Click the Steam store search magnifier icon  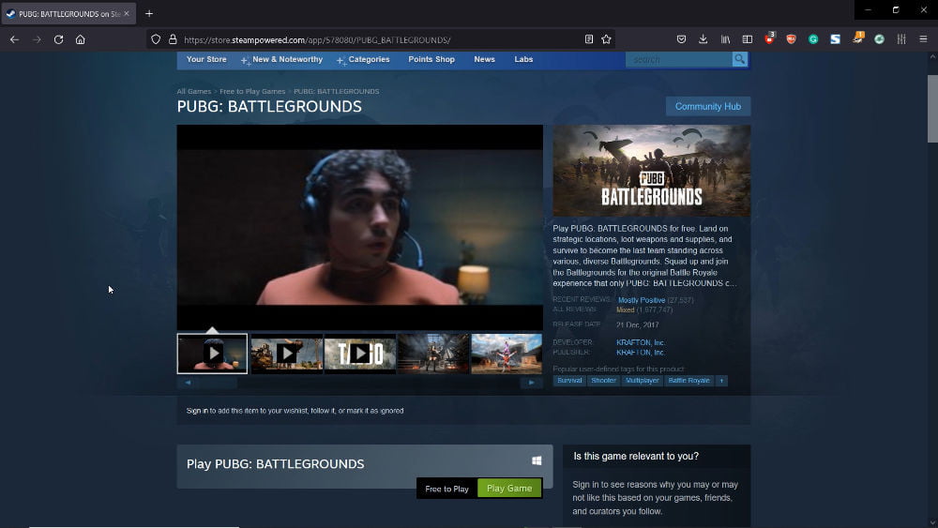740,59
